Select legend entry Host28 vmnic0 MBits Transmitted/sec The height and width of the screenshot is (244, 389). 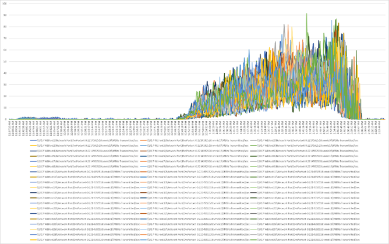84,234
